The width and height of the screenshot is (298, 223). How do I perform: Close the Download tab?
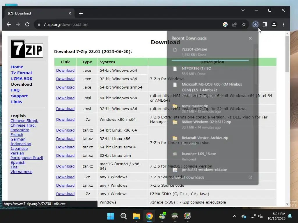[70, 13]
